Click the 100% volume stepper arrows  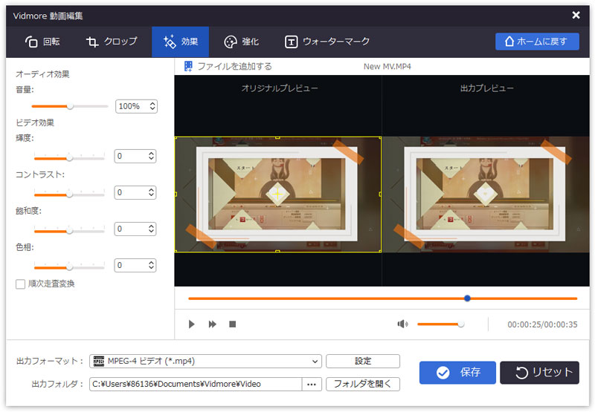pyautogui.click(x=152, y=106)
